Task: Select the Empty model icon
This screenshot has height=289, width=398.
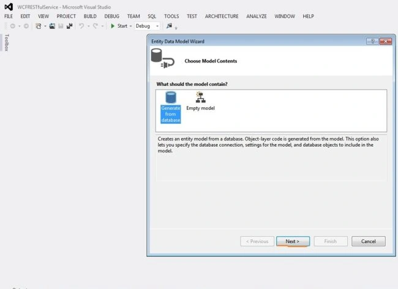Action: [x=200, y=97]
